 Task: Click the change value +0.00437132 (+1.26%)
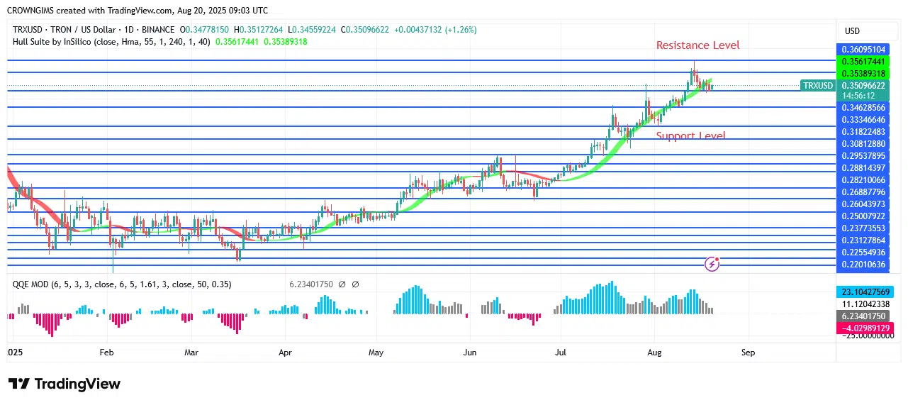pyautogui.click(x=437, y=30)
